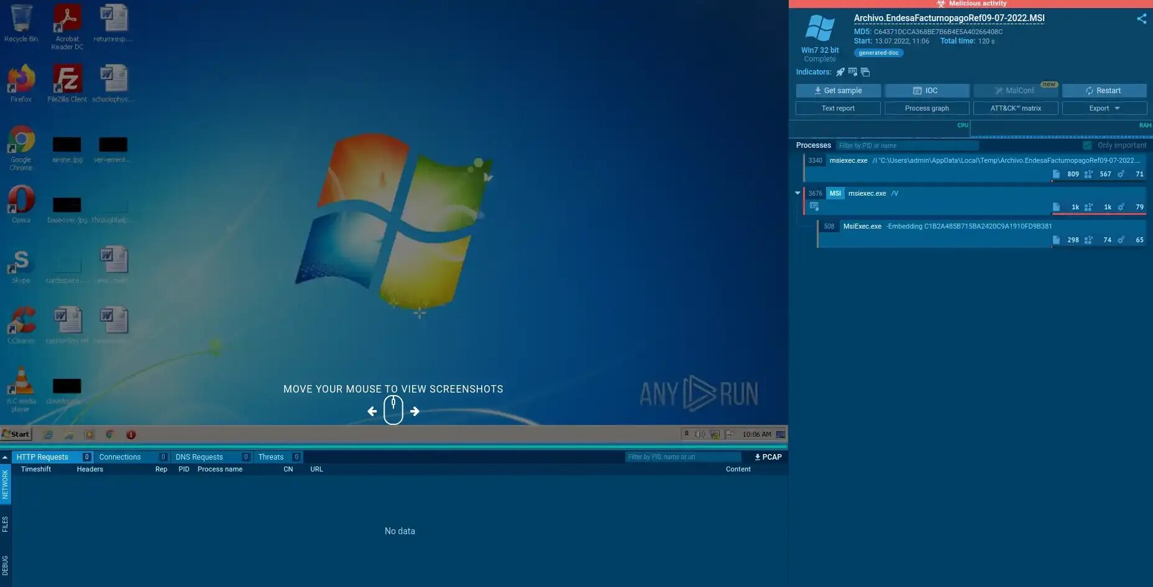Click the RAM usage graph
Screen dimensions: 1153x587
(x=1062, y=129)
